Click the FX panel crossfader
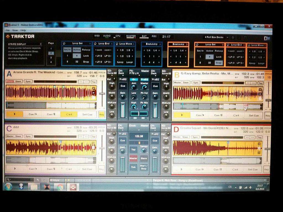The image size is (283, 212). 139,113
